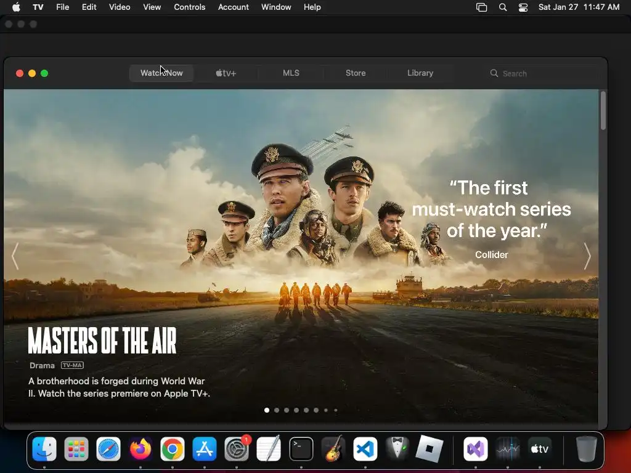Switch to the Store tab

[356, 73]
